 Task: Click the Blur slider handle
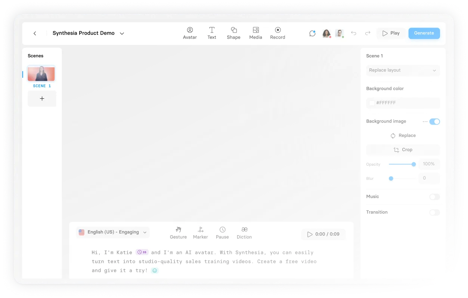tap(391, 178)
